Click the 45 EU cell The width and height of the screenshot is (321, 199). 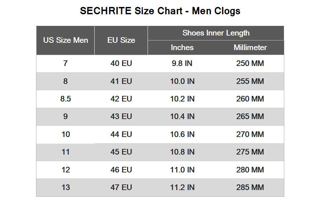(121, 152)
